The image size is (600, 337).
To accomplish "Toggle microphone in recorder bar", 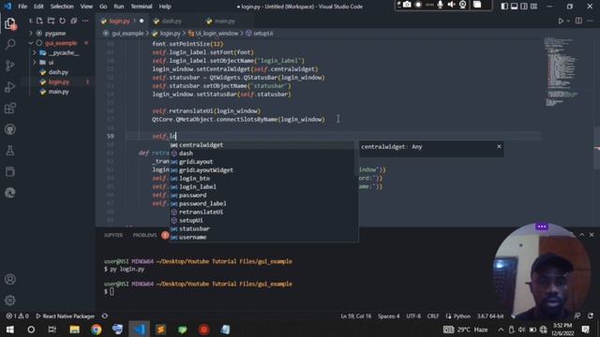I will click(441, 5).
